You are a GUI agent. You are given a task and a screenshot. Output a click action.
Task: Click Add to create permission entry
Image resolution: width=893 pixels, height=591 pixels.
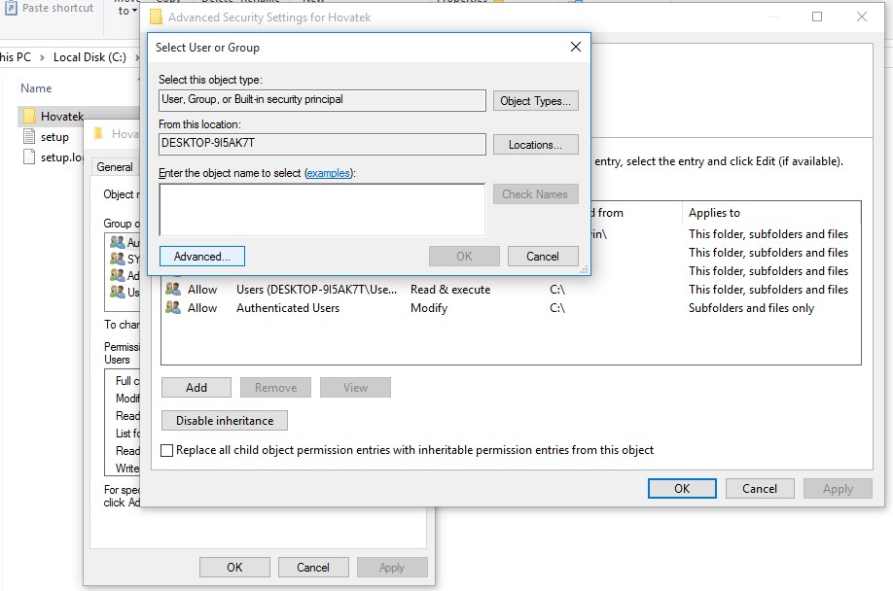pos(196,388)
